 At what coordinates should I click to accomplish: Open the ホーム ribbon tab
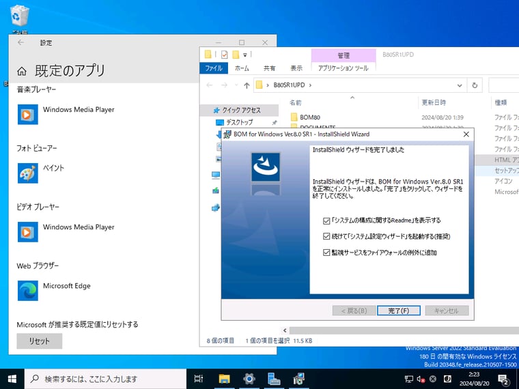[242, 68]
